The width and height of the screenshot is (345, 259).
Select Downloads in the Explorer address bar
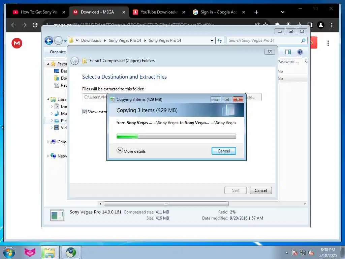(91, 40)
